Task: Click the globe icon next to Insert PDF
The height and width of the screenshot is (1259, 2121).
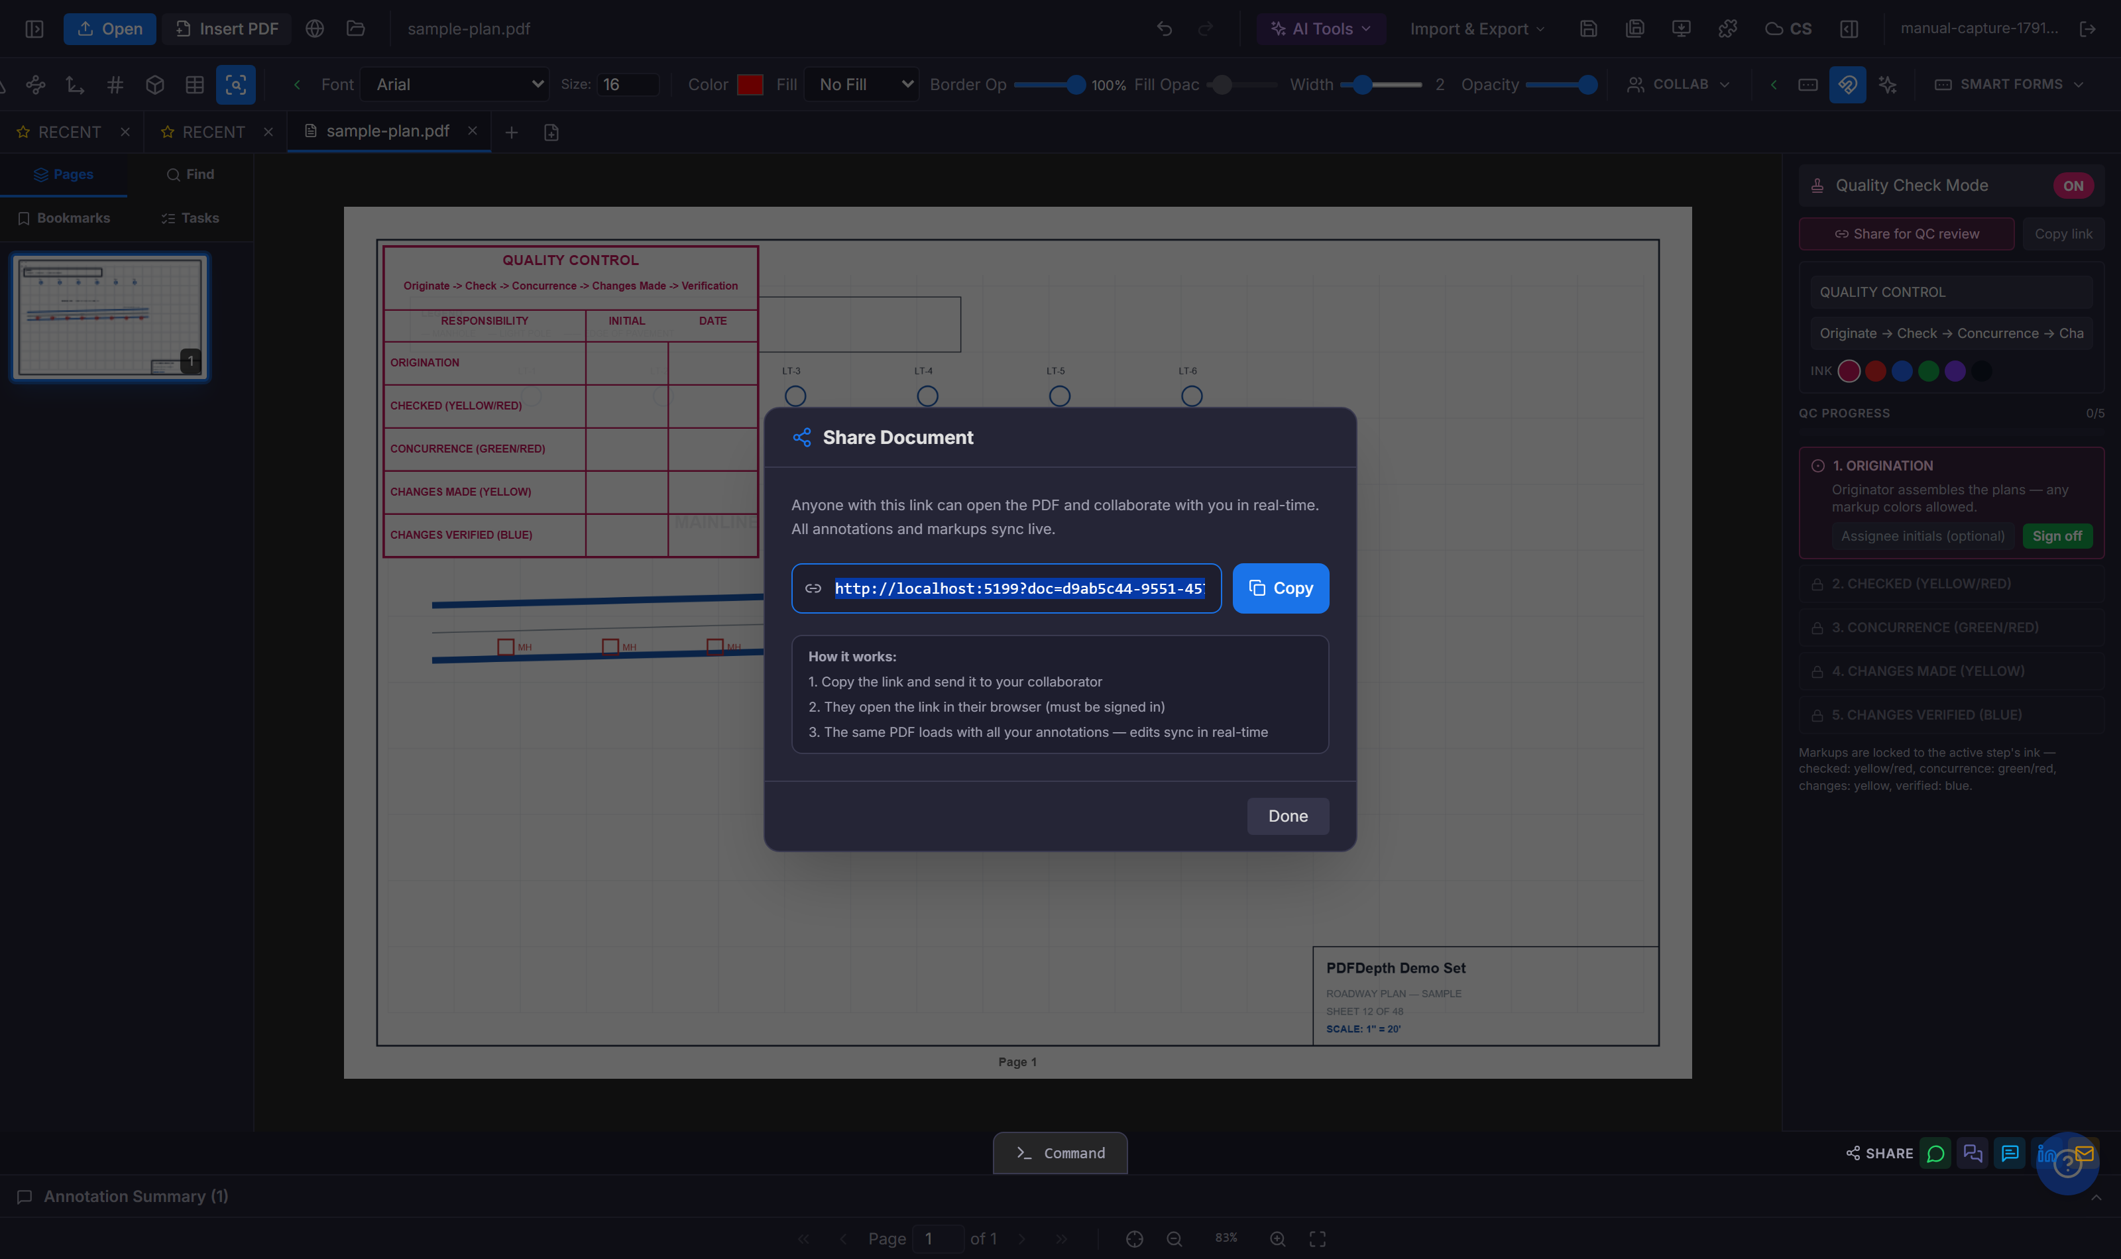Action: 315,29
